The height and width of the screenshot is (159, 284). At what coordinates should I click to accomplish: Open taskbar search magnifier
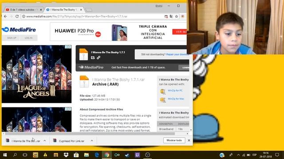pyautogui.click(x=15, y=155)
